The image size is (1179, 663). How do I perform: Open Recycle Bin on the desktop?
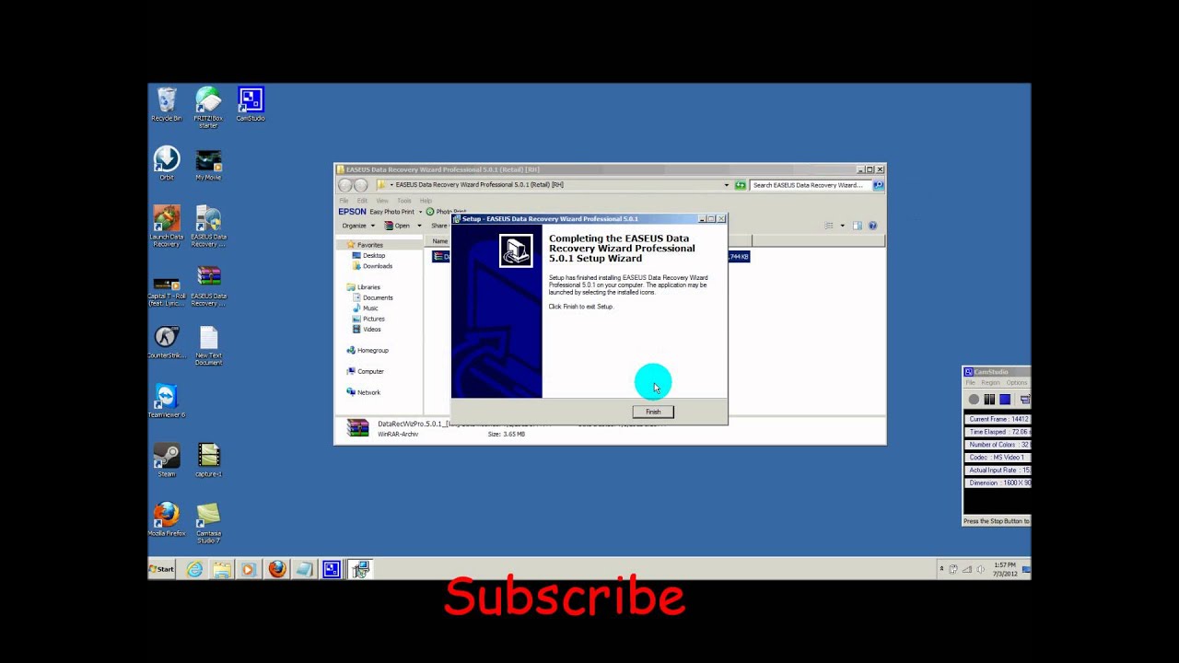167,104
